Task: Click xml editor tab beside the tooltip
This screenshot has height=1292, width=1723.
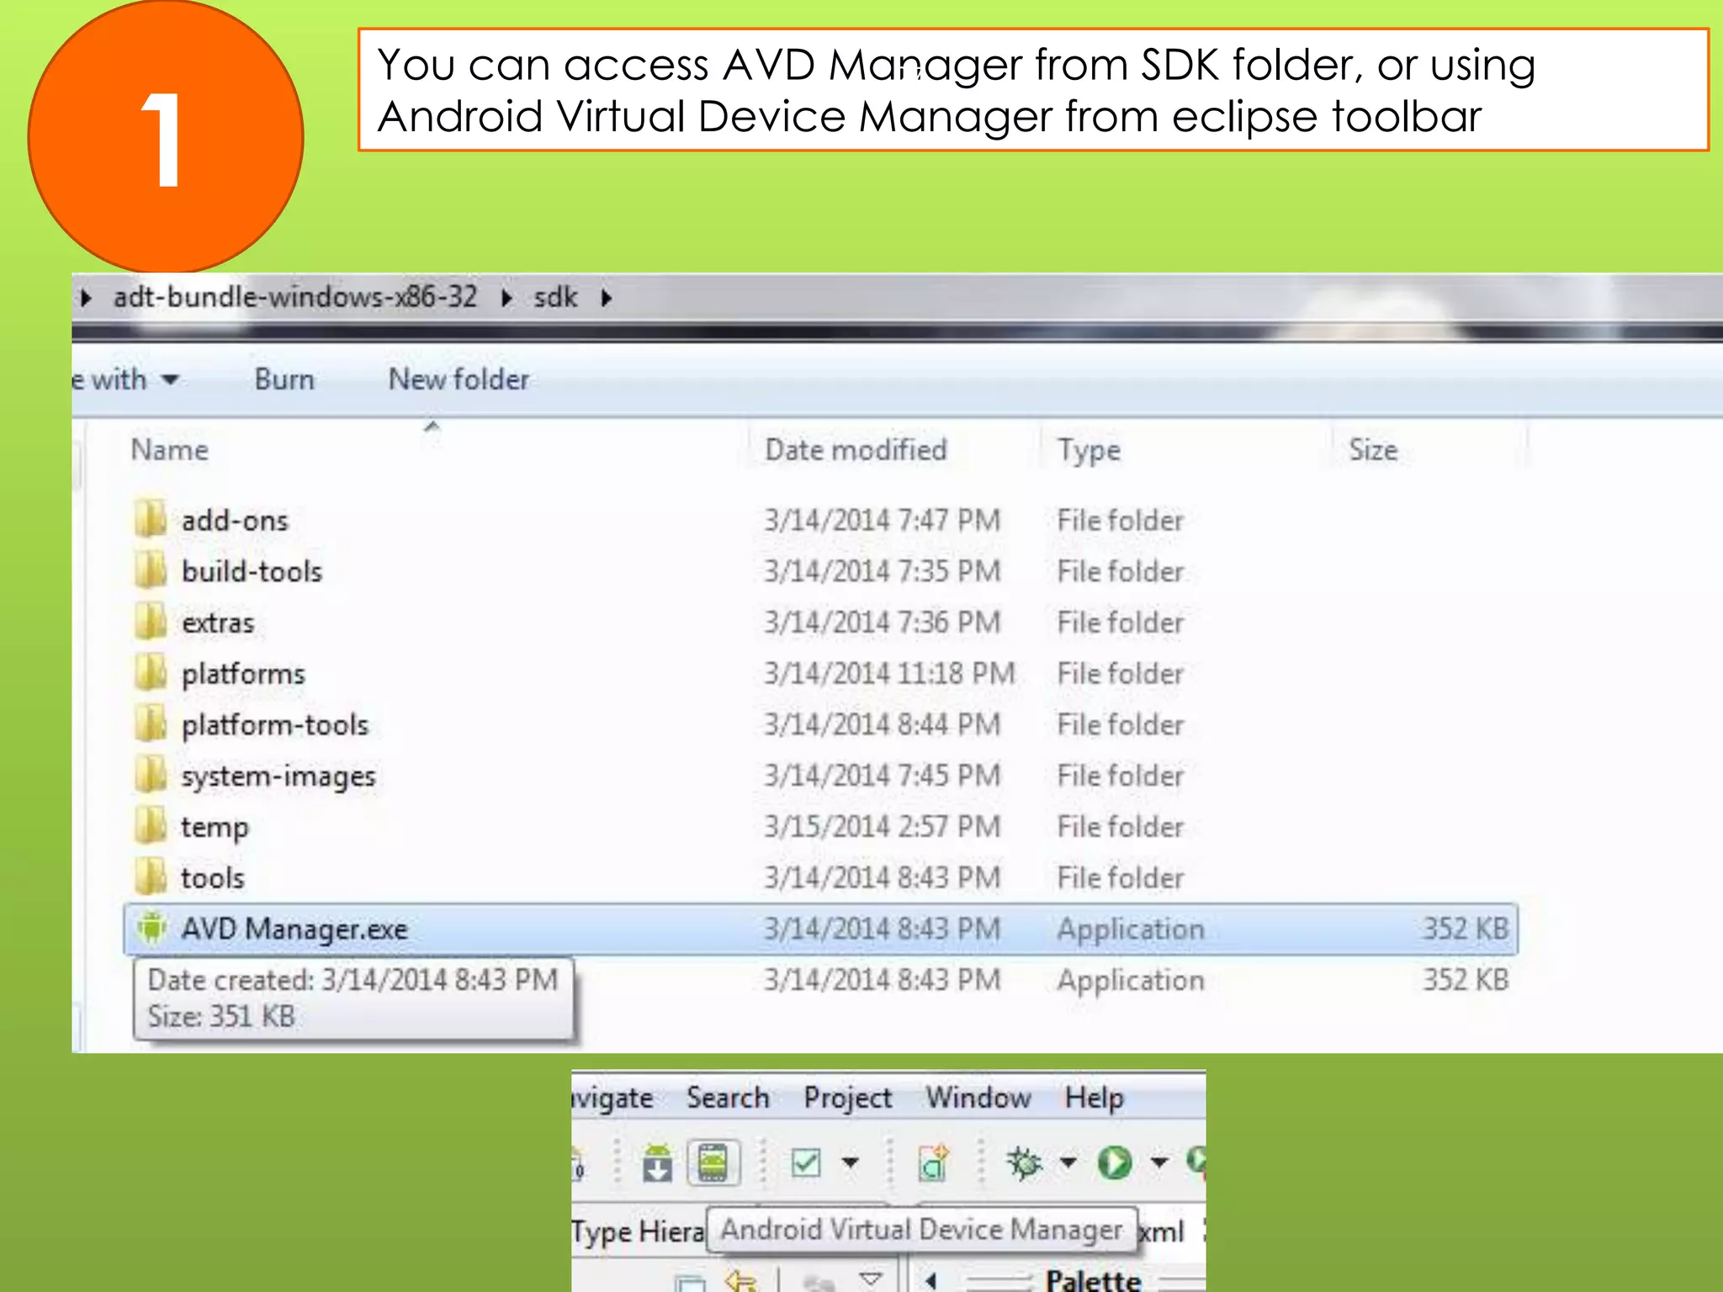Action: pyautogui.click(x=1163, y=1232)
